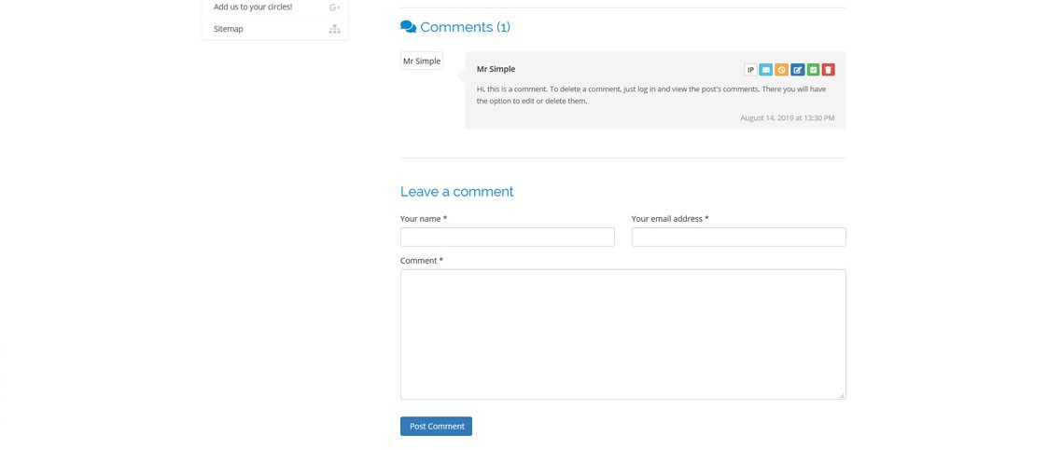Click the comment timestamp August 14, 2019
The image size is (1062, 450).
point(787,118)
